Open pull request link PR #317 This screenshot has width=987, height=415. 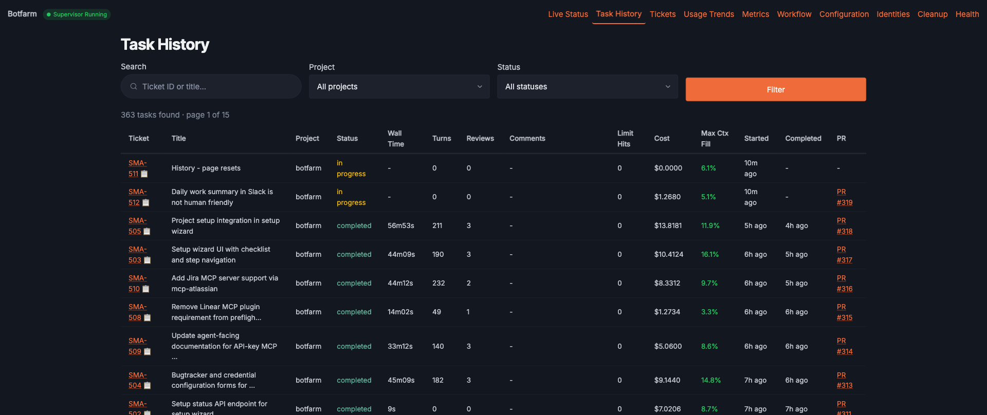click(x=845, y=255)
